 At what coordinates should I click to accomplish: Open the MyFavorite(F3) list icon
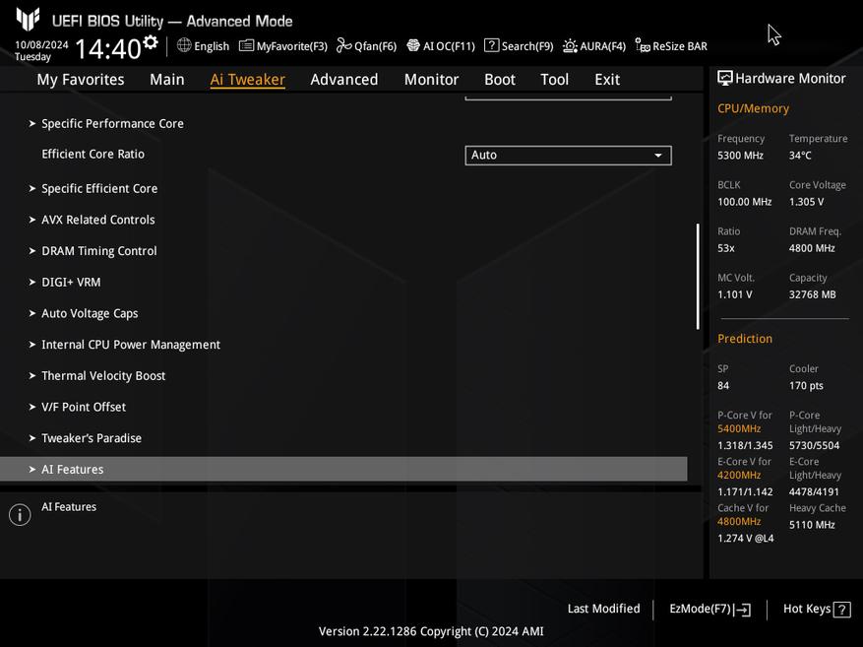pyautogui.click(x=246, y=45)
